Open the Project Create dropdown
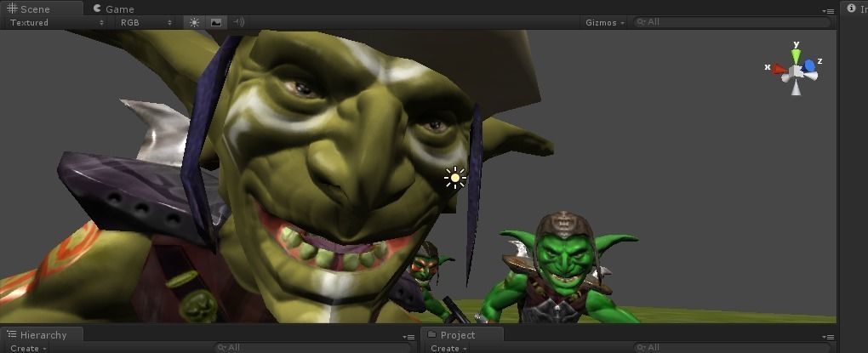The width and height of the screenshot is (868, 353). 448,348
